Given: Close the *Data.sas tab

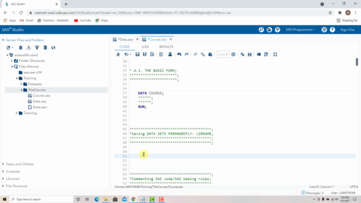Looking at the screenshot, I should tap(137, 39).
